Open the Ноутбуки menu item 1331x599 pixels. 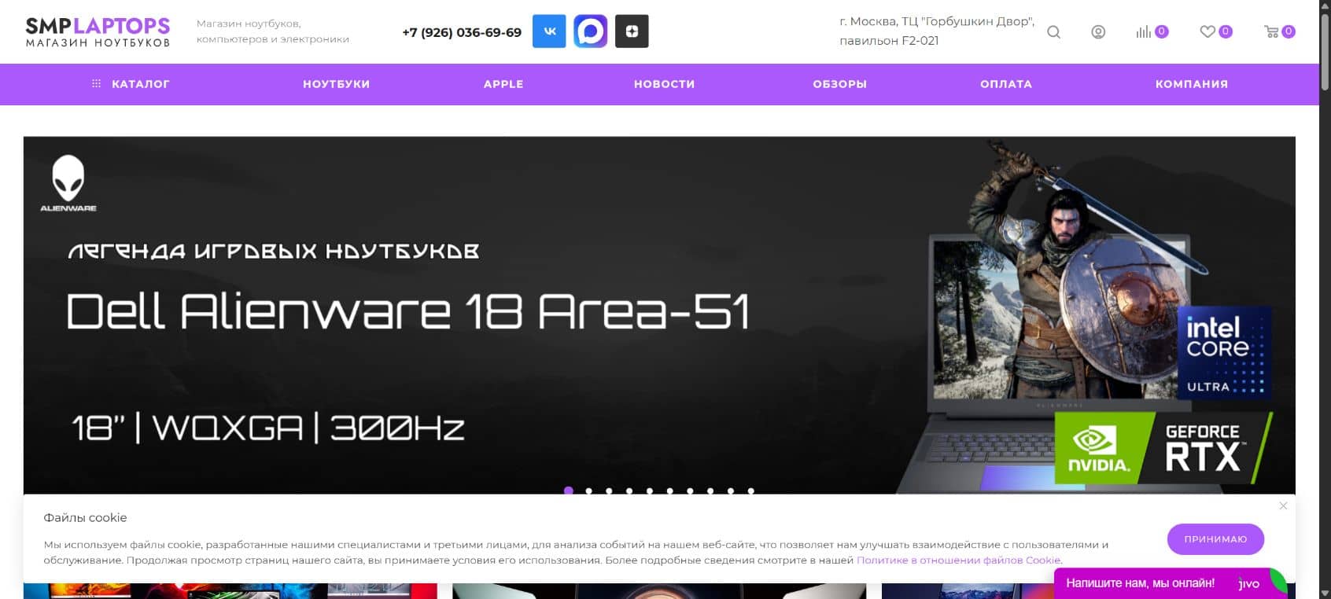[x=337, y=84]
